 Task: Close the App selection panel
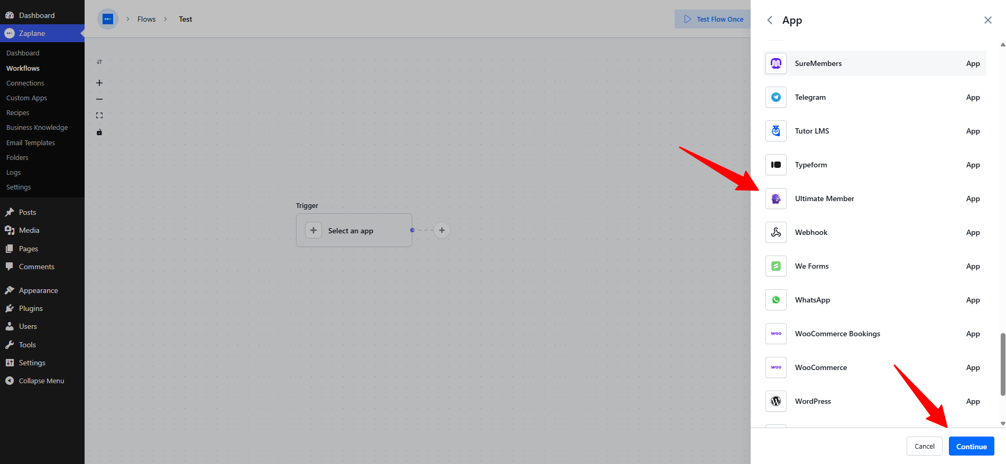coord(987,20)
